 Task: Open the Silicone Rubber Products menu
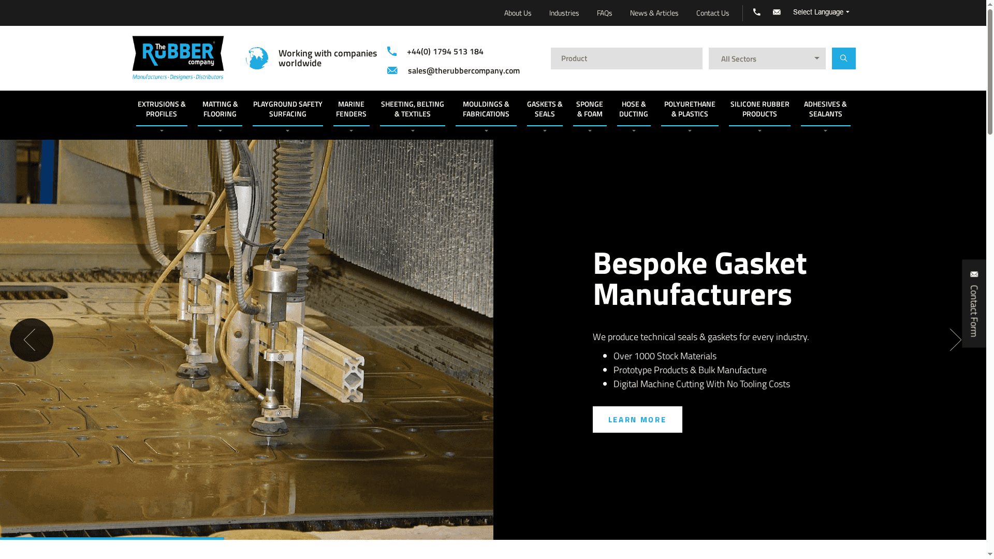(759, 109)
